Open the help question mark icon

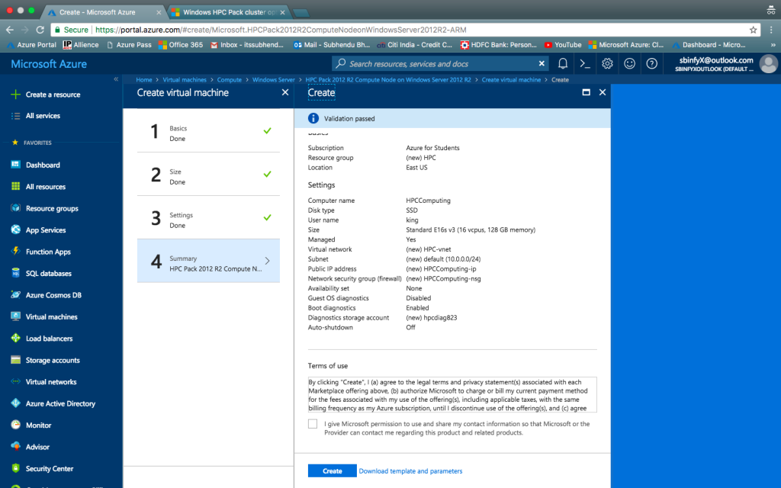click(651, 64)
